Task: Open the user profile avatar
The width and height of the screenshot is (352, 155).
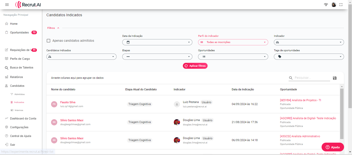Action: (334, 5)
